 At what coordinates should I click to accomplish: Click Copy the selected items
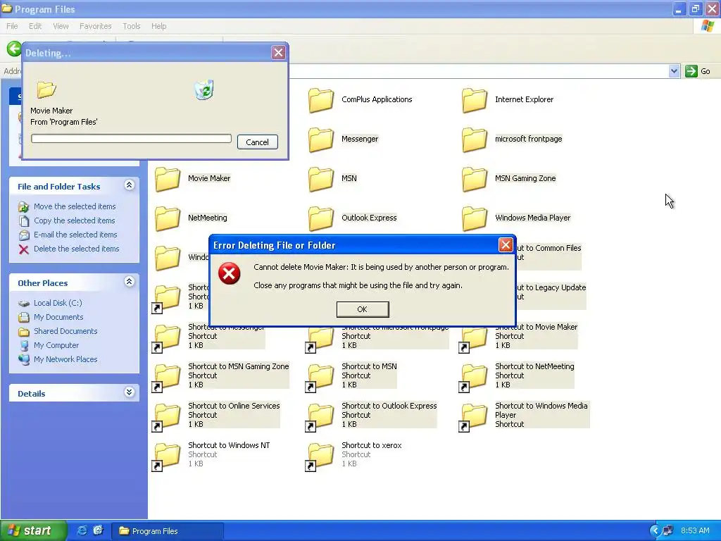[x=74, y=220]
